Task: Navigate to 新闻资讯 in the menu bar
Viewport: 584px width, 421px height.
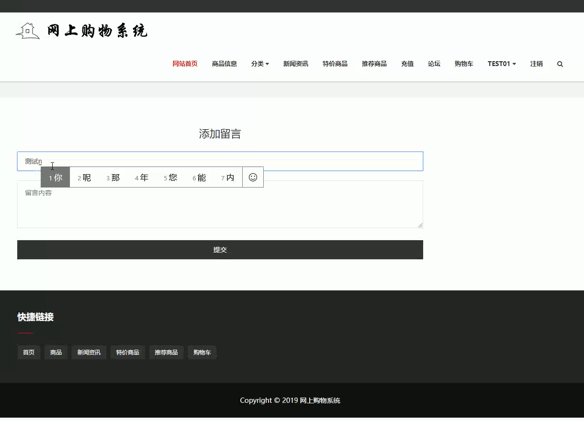Action: pyautogui.click(x=296, y=64)
